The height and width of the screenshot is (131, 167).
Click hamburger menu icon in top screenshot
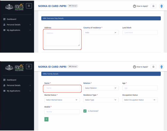pyautogui.click(x=29, y=6)
